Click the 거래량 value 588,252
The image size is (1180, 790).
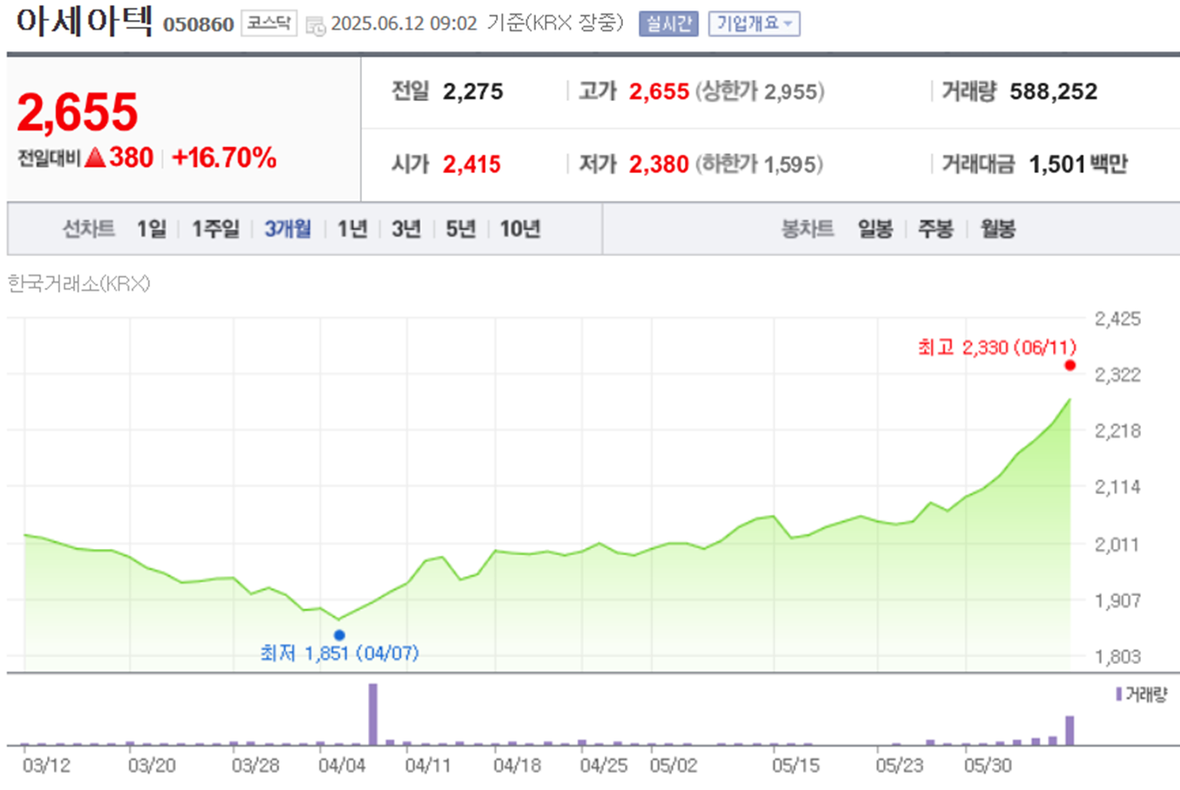point(1054,91)
